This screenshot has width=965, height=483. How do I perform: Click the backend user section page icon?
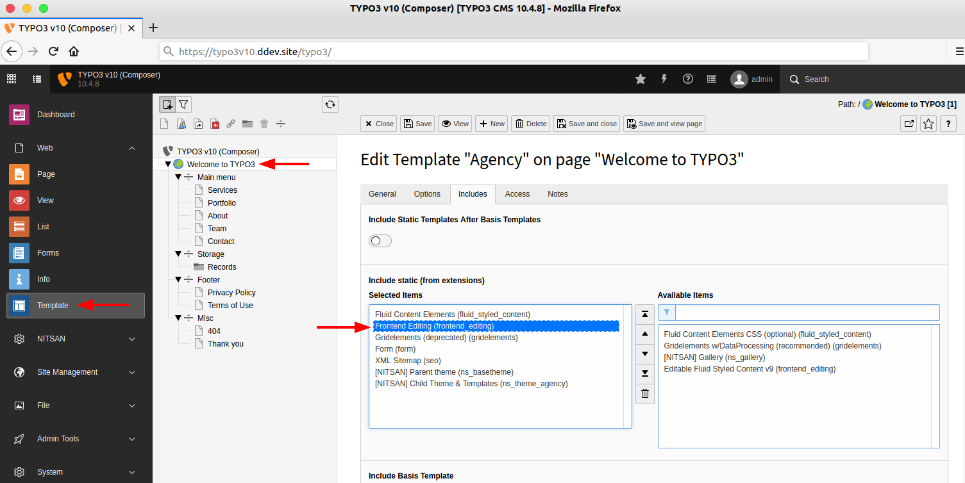(x=181, y=124)
